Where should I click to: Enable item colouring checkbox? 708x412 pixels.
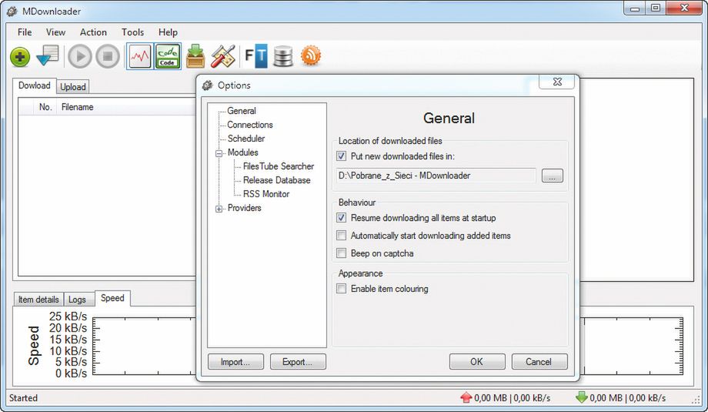click(x=342, y=289)
